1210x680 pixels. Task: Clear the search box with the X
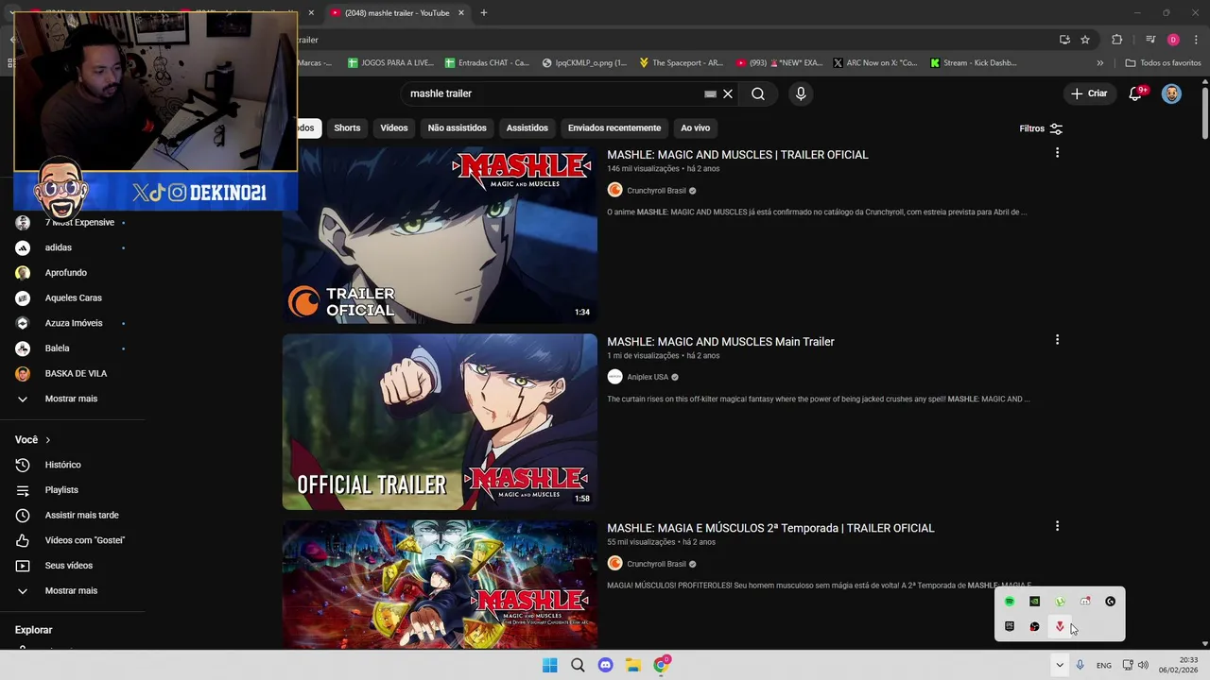728,93
